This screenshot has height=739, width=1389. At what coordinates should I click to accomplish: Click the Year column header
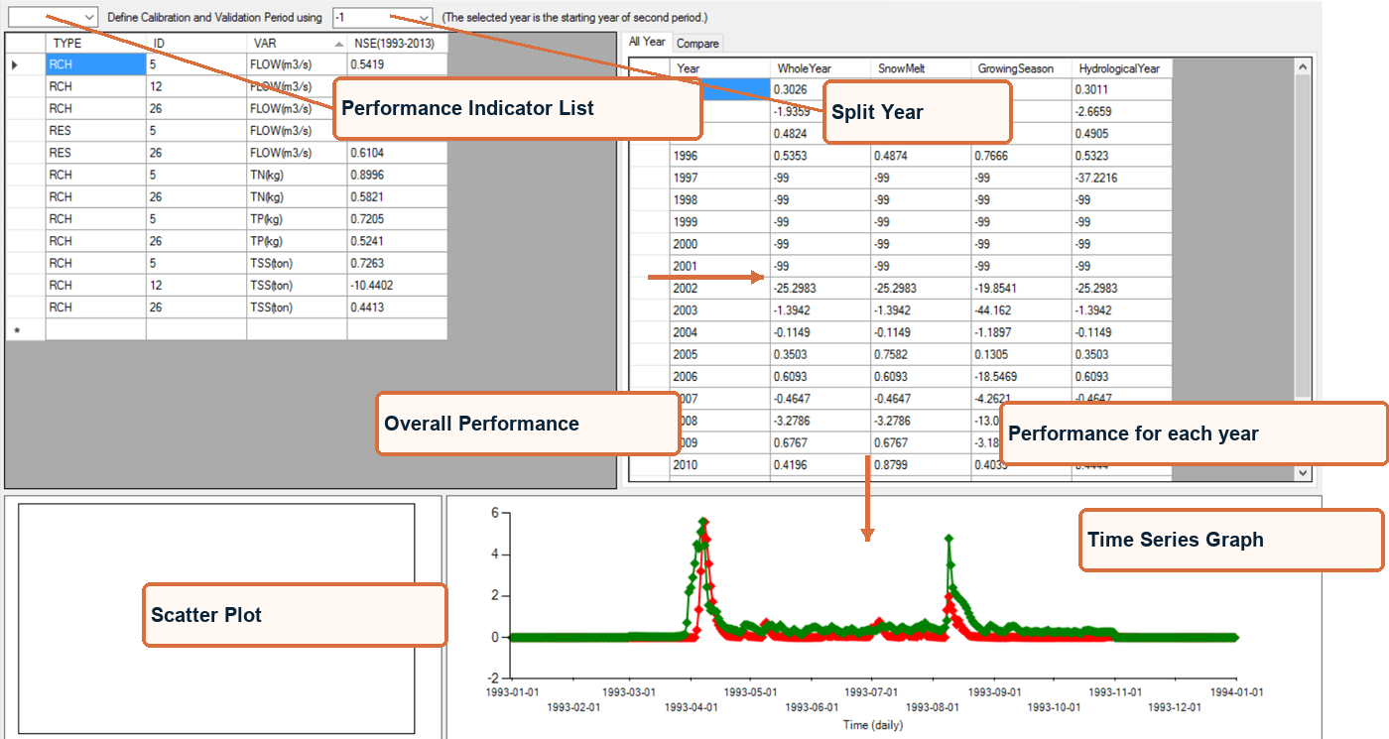pos(720,68)
